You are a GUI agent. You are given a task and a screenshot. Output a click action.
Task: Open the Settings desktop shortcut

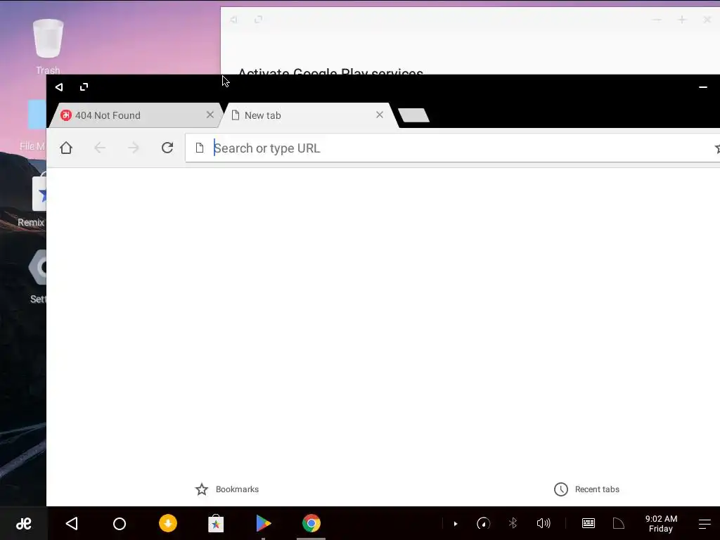pos(37,276)
